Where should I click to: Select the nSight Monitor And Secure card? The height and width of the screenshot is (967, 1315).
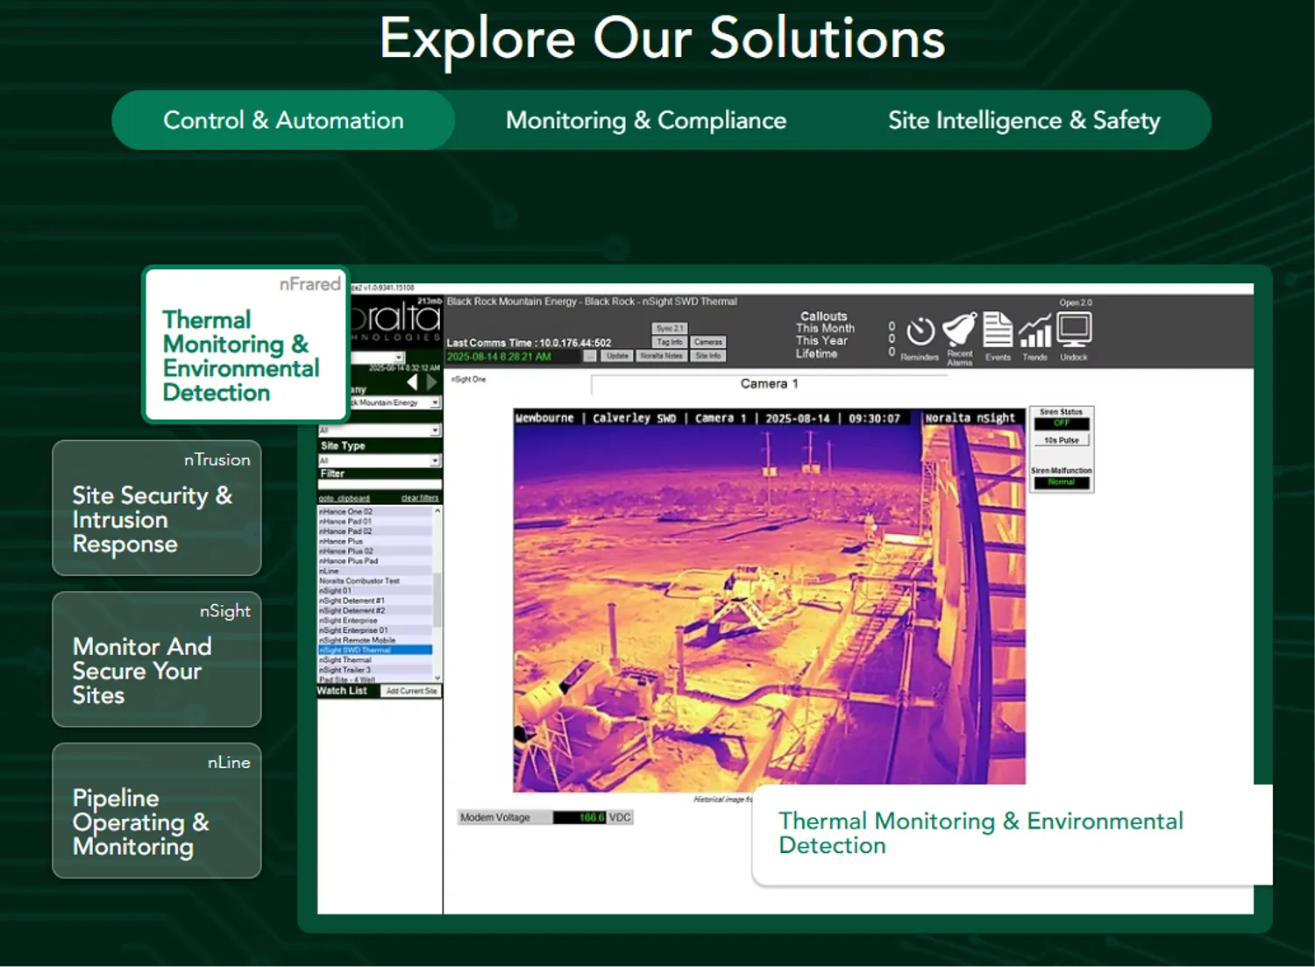click(x=157, y=659)
